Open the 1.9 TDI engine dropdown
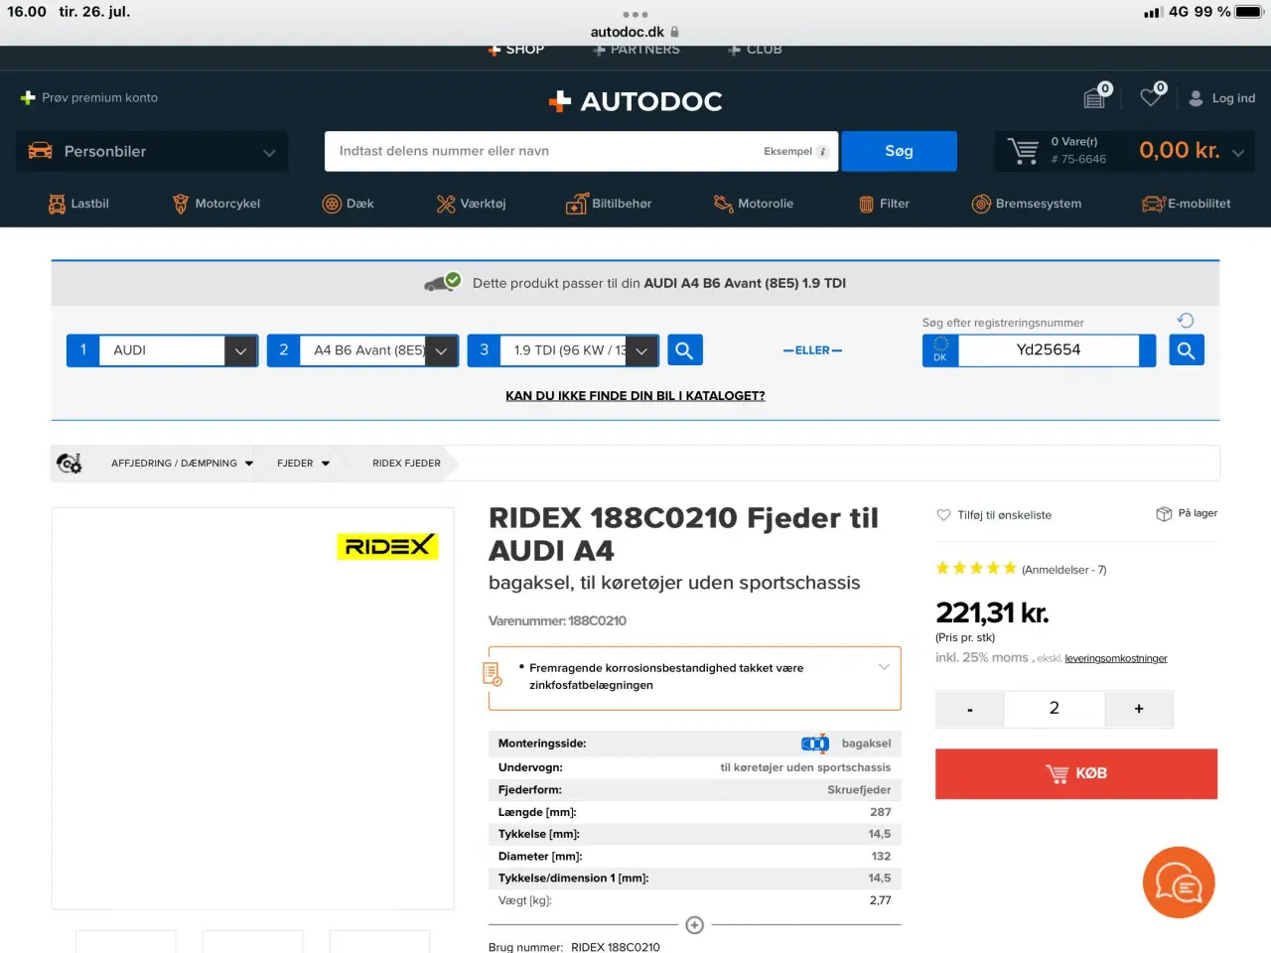The height and width of the screenshot is (953, 1271). tap(563, 350)
